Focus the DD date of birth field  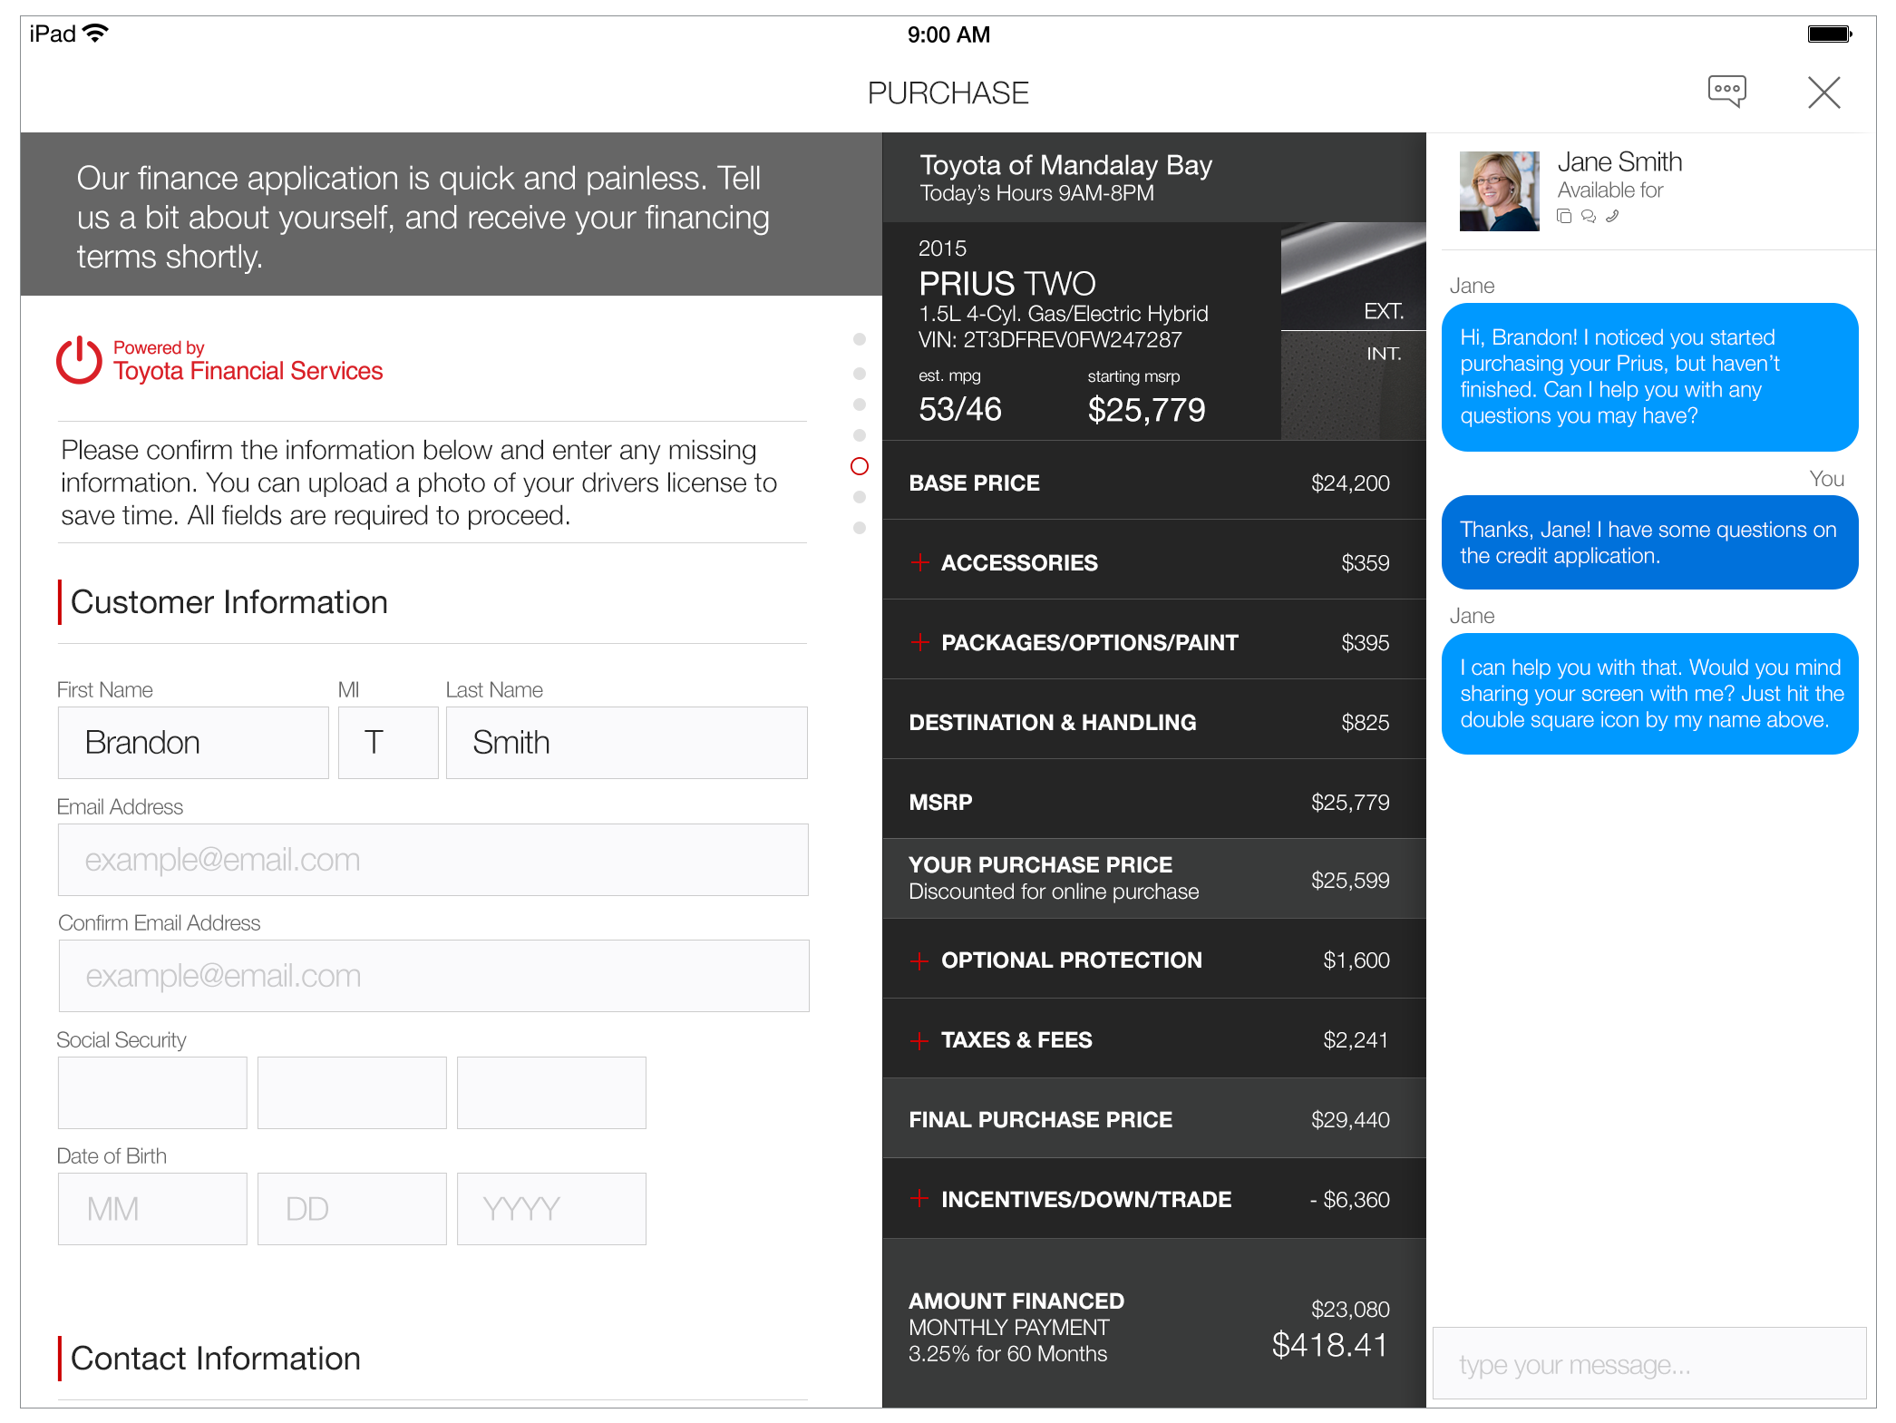pyautogui.click(x=352, y=1209)
